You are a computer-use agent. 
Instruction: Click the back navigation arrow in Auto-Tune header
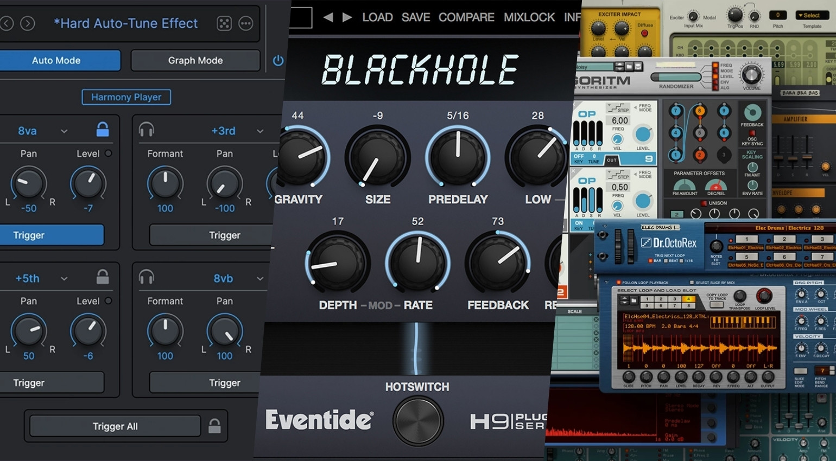tap(7, 23)
